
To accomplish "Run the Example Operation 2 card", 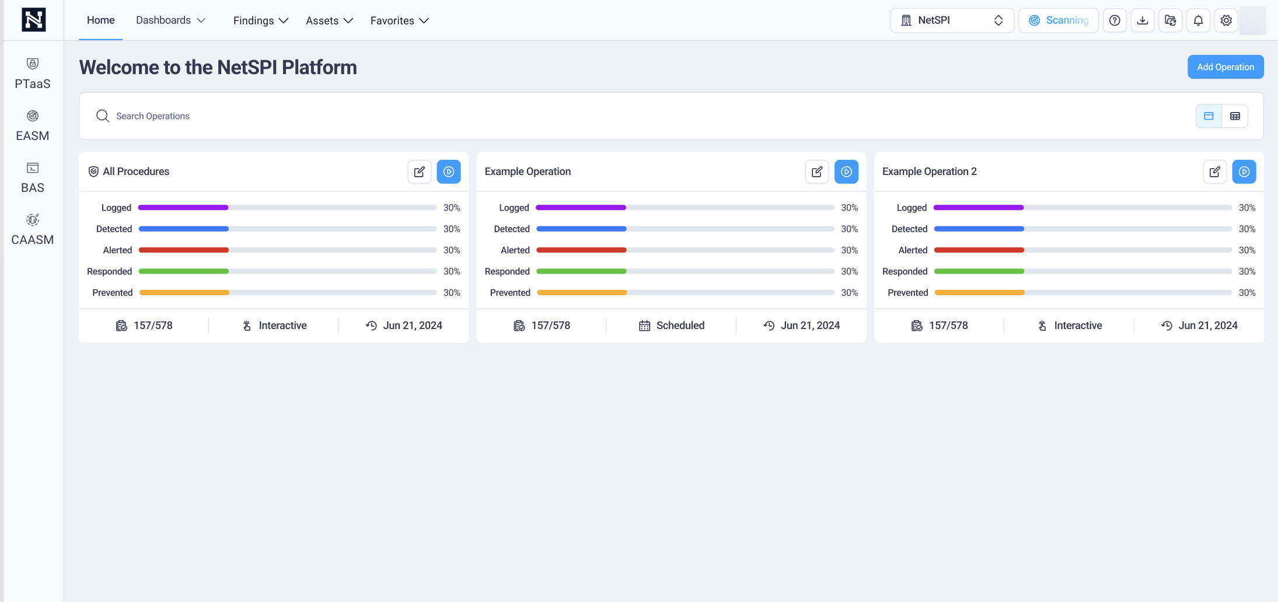I will 1244,171.
